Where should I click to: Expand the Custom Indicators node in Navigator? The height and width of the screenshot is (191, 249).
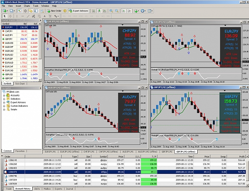4,106
